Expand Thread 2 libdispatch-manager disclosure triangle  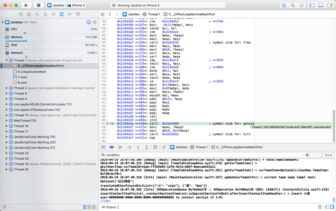coord(7,88)
